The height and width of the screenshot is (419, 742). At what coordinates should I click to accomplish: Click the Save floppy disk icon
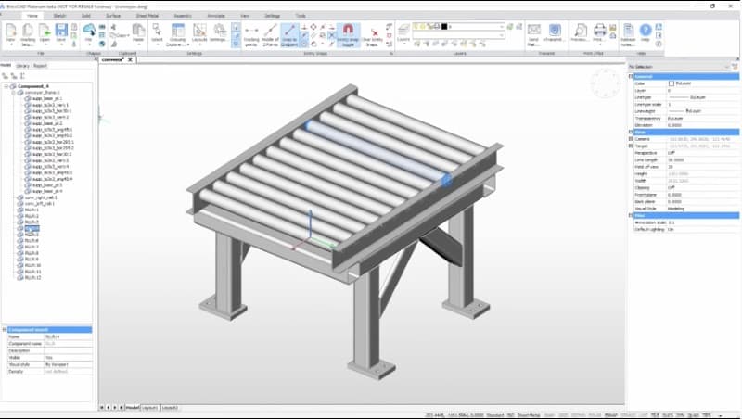61,31
